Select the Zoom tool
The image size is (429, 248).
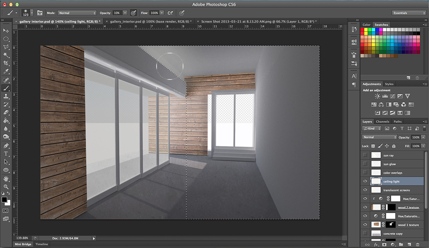pyautogui.click(x=6, y=187)
